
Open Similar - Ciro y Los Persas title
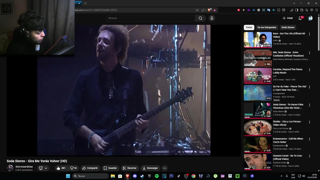click(287, 123)
